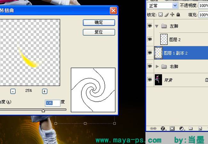Click the 背景 layer lock icon

(206, 80)
